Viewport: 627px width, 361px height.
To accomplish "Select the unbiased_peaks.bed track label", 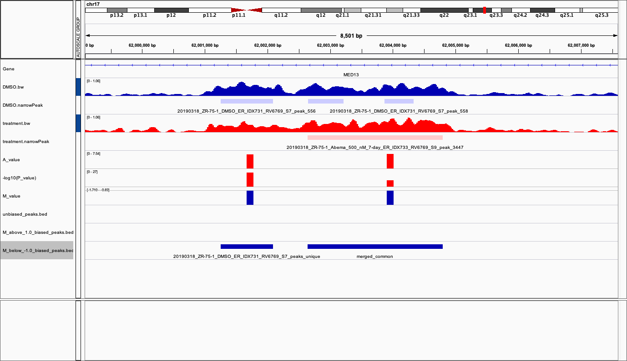I will (25, 214).
